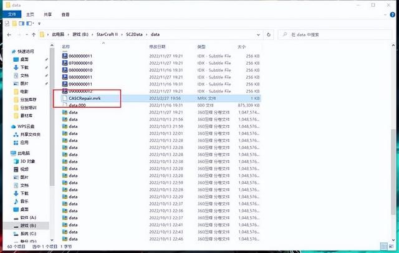Image resolution: width=399 pixels, height=253 pixels.
Task: Select data file modified 2022/10/13 22:01
Action: point(161,133)
